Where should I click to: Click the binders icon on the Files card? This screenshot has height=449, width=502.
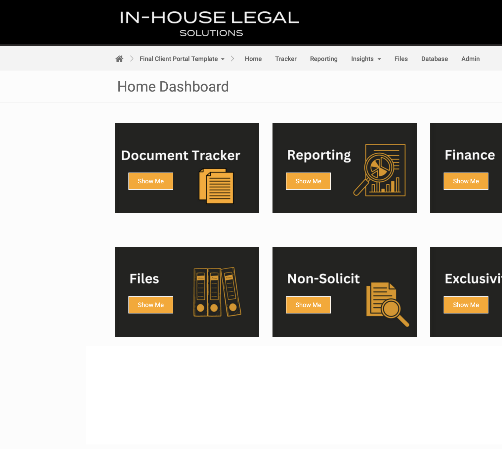coord(217,292)
